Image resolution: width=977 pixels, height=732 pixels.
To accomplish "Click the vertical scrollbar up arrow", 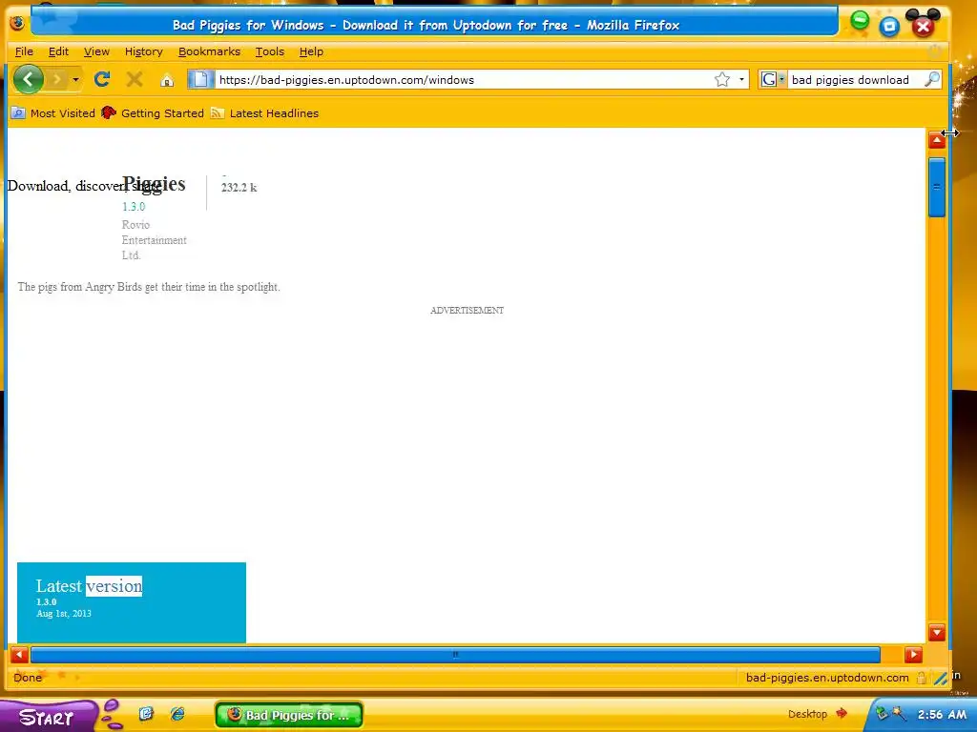I will pyautogui.click(x=937, y=140).
